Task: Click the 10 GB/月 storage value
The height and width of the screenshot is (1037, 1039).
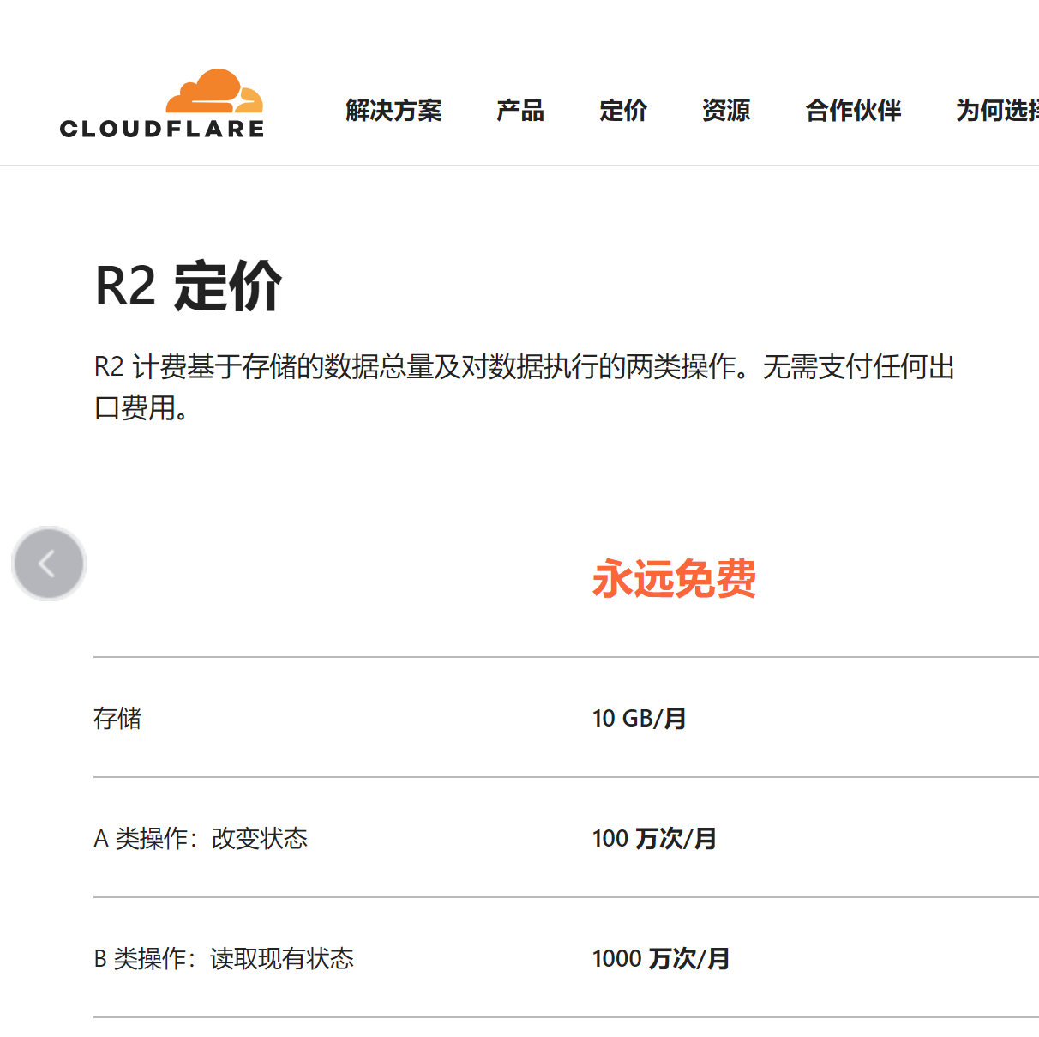Action: coord(639,718)
